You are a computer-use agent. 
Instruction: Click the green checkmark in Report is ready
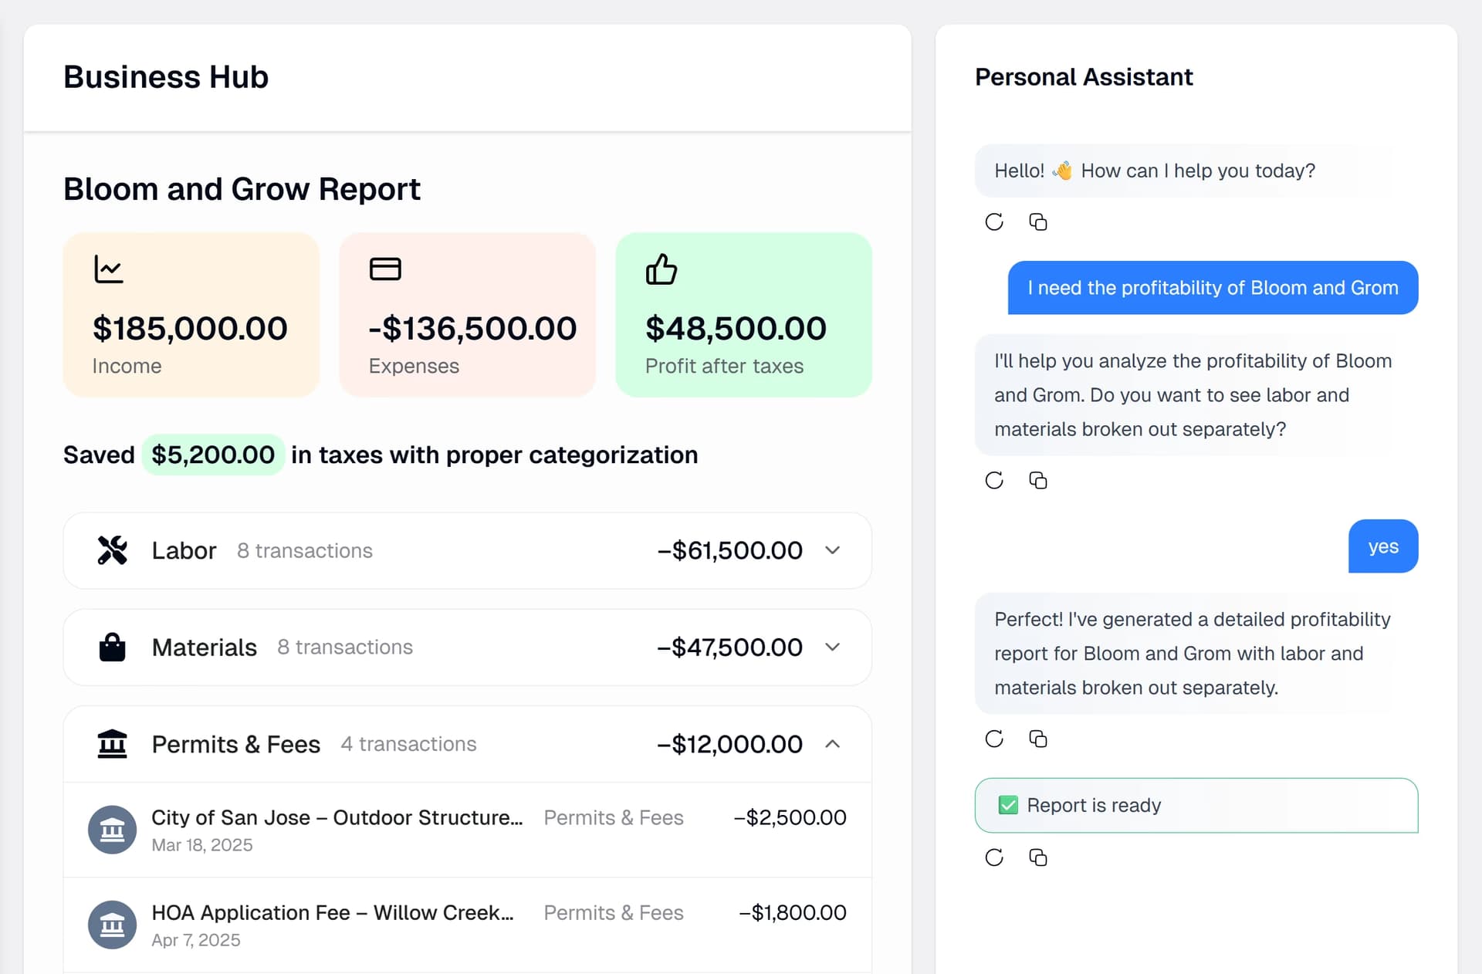click(x=1007, y=805)
